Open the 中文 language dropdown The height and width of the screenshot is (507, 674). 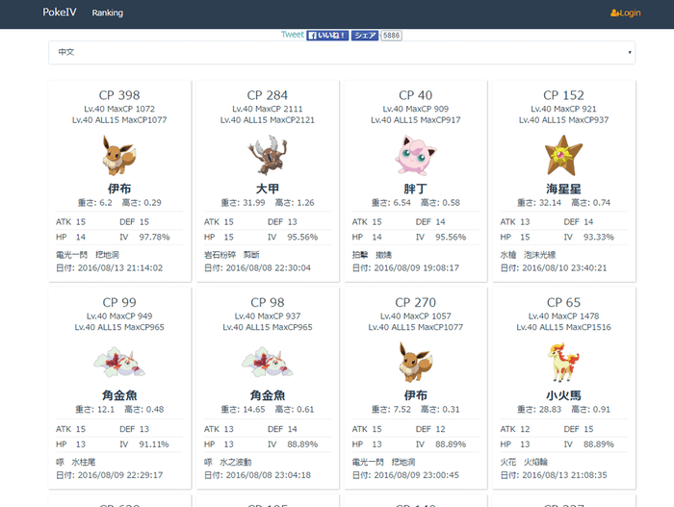342,52
